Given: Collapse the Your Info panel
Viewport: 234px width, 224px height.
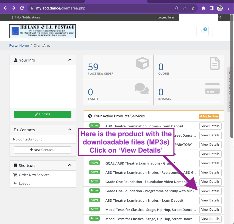Looking at the screenshot, I should [70, 60].
